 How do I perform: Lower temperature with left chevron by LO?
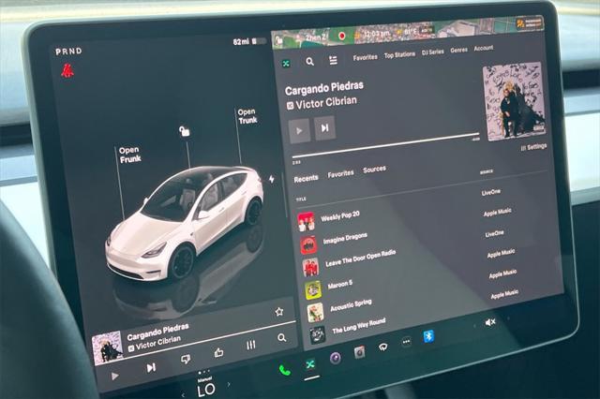tap(183, 393)
